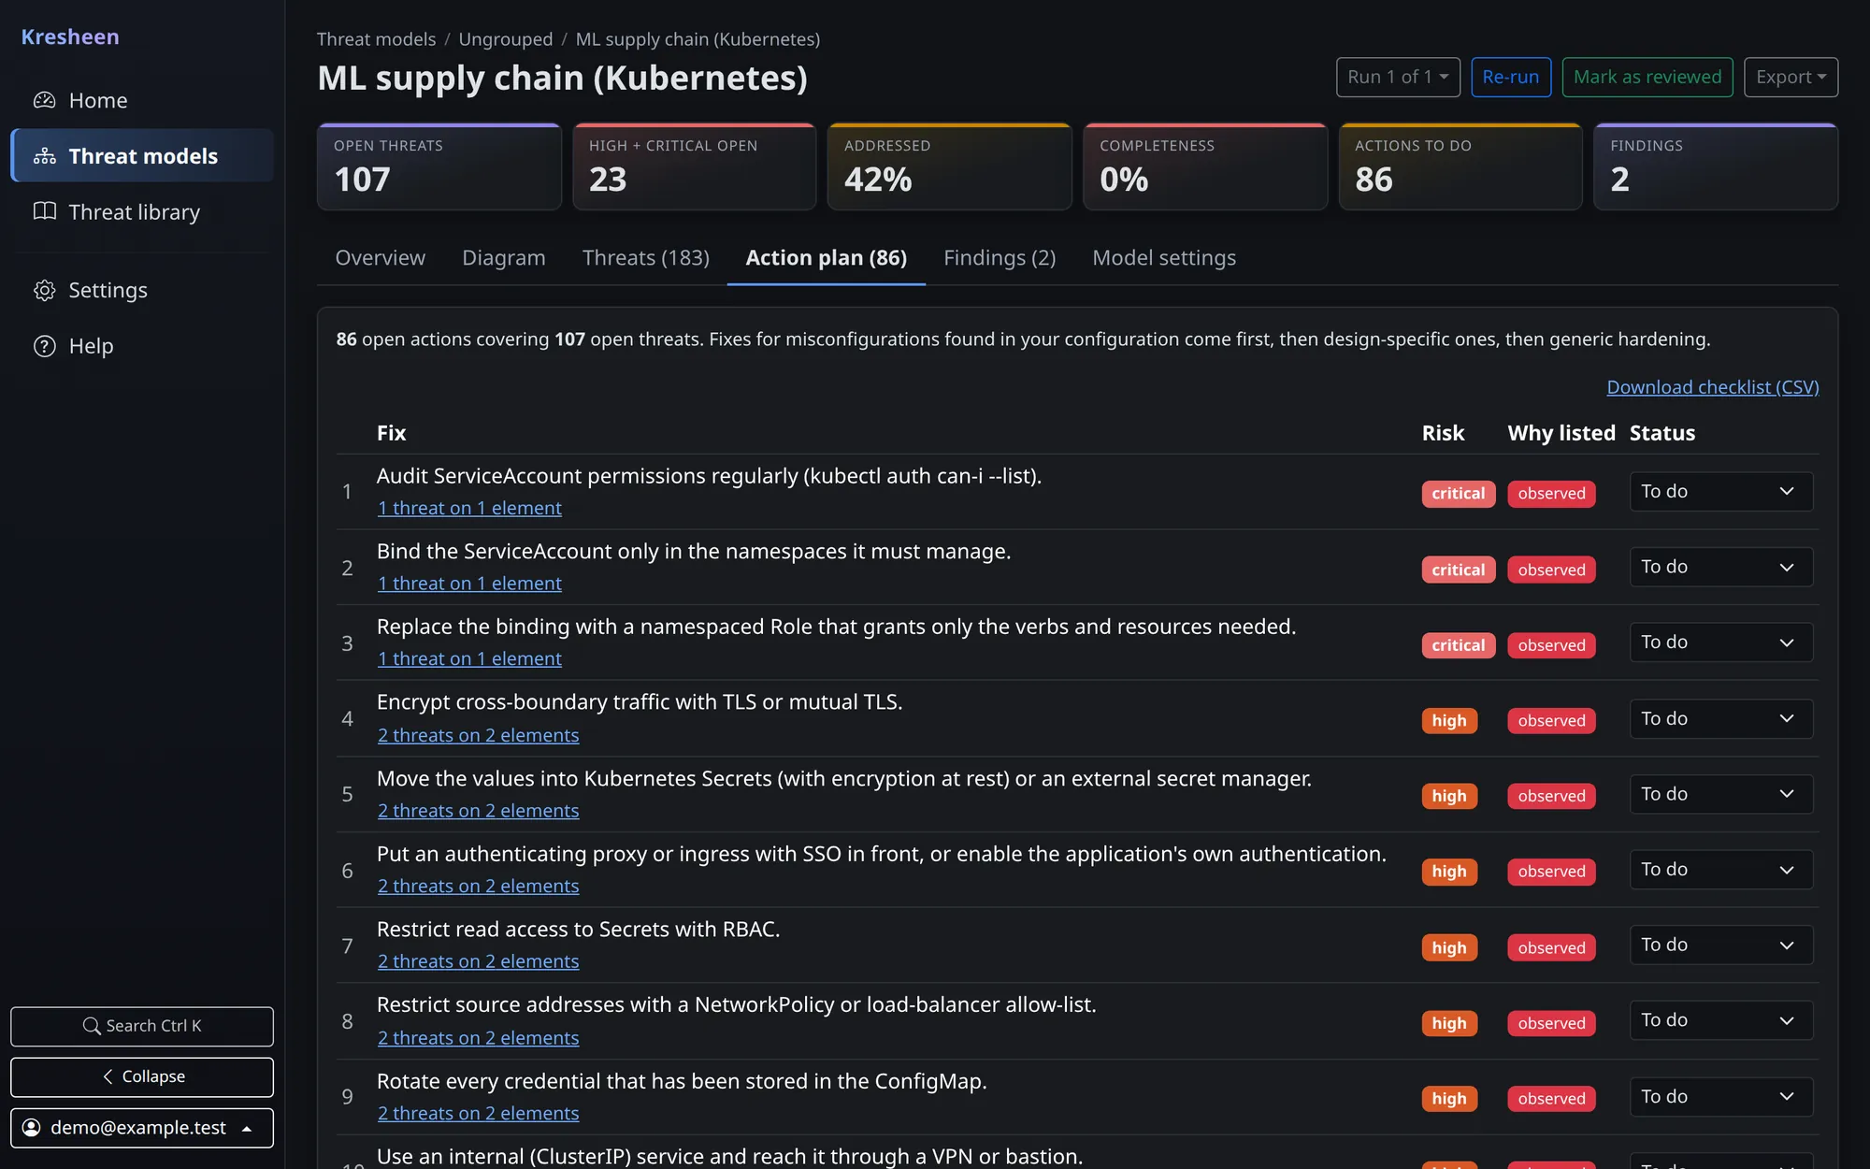Click Ungrouped breadcrumb link
Screen dimensions: 1870x1169
click(505, 39)
